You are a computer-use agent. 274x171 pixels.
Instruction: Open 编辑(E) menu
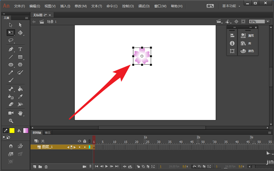[x=35, y=6]
